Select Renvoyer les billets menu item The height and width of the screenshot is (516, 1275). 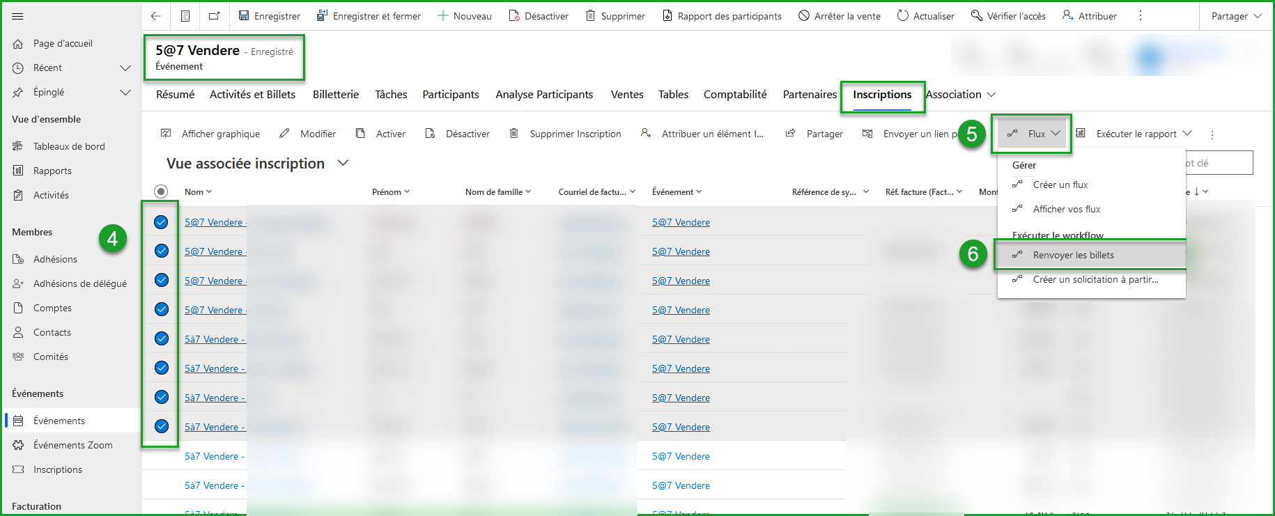click(x=1073, y=255)
